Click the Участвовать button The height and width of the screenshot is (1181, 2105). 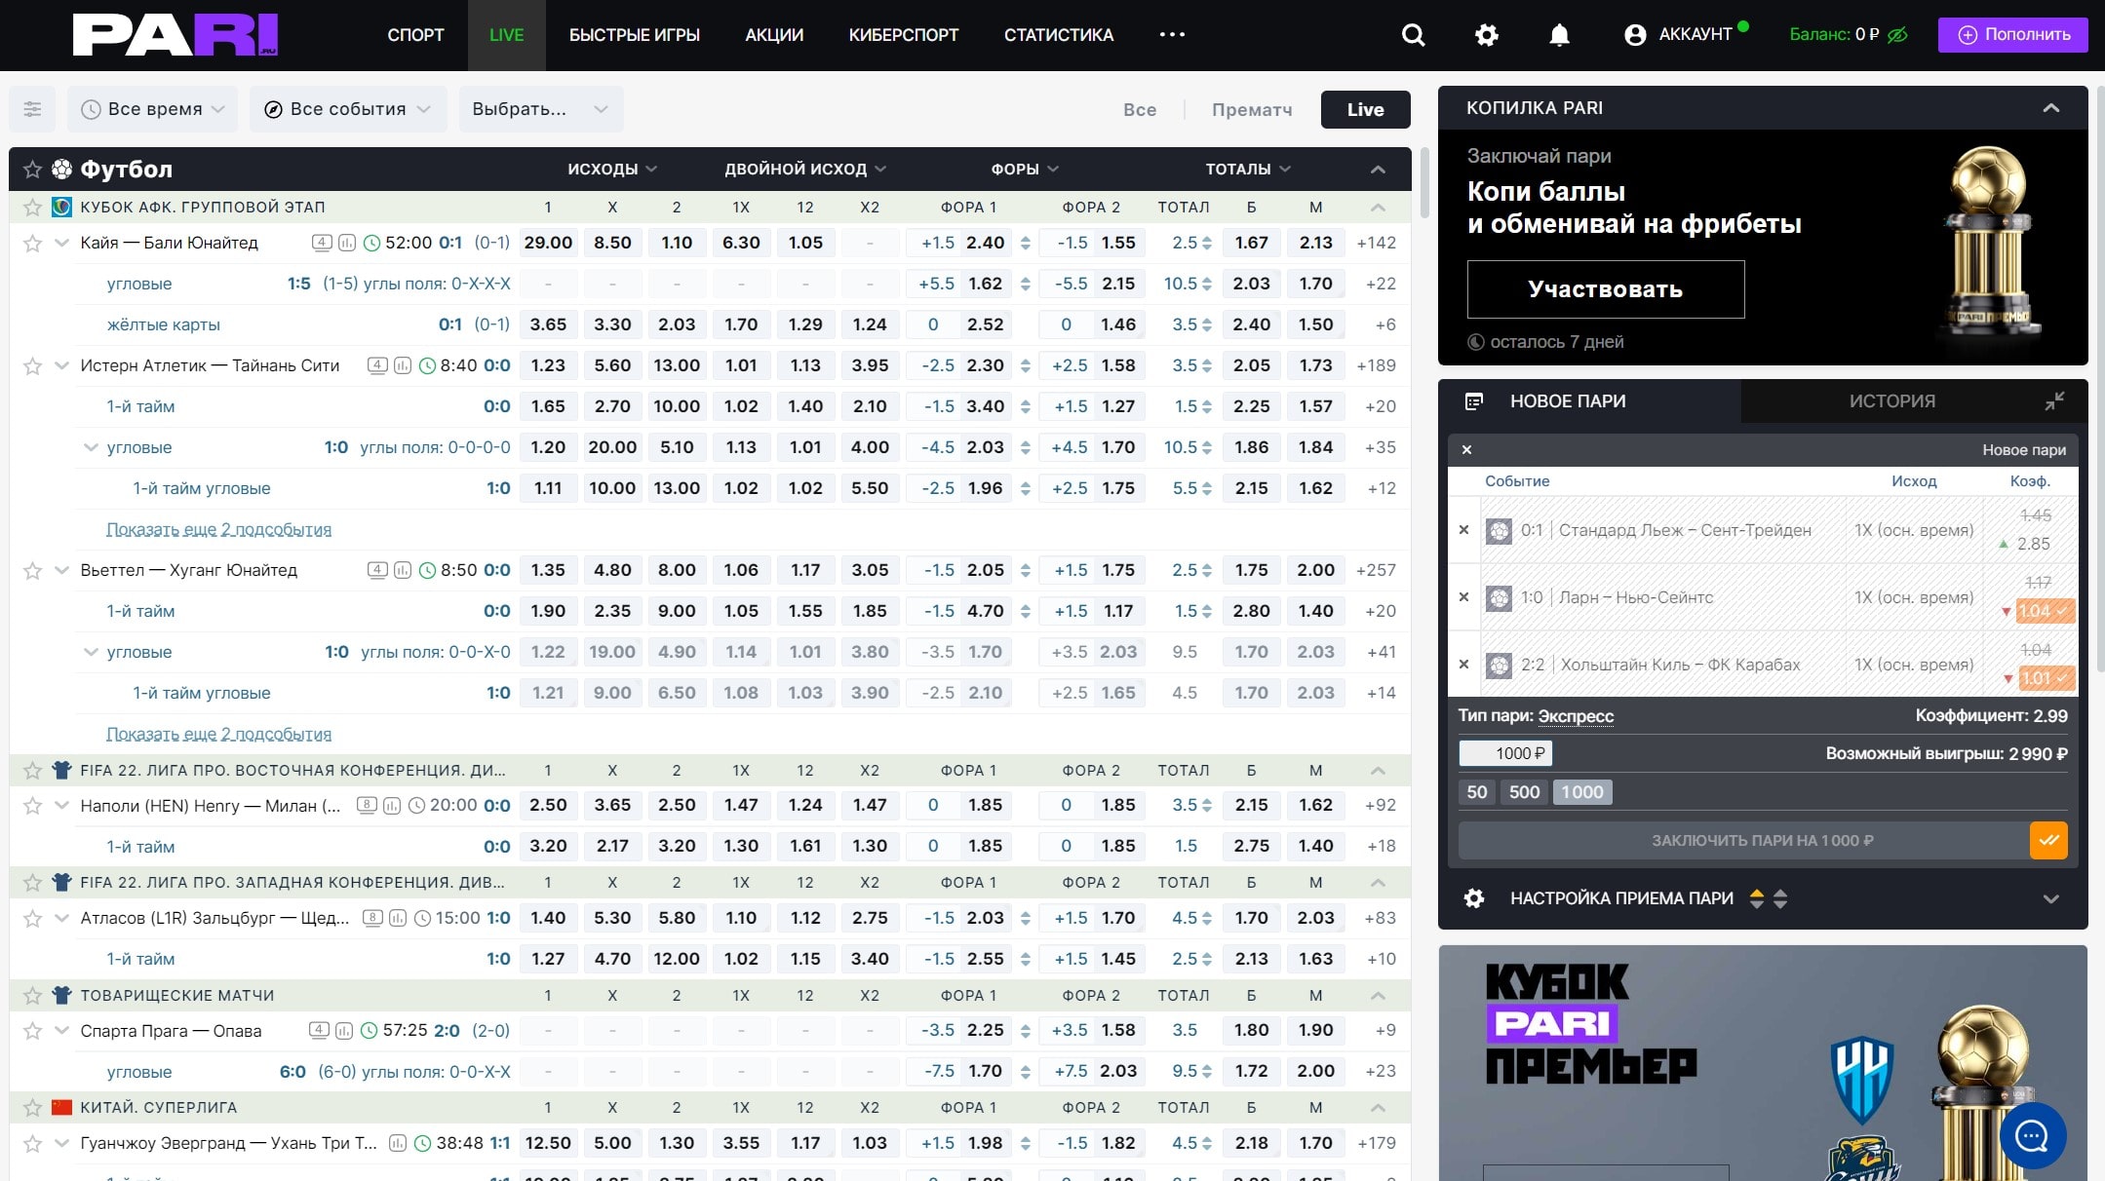(1605, 289)
